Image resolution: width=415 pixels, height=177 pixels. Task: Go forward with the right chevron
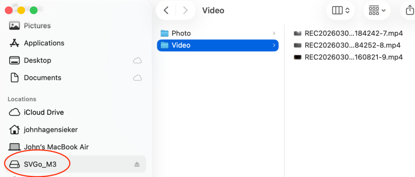pos(186,11)
